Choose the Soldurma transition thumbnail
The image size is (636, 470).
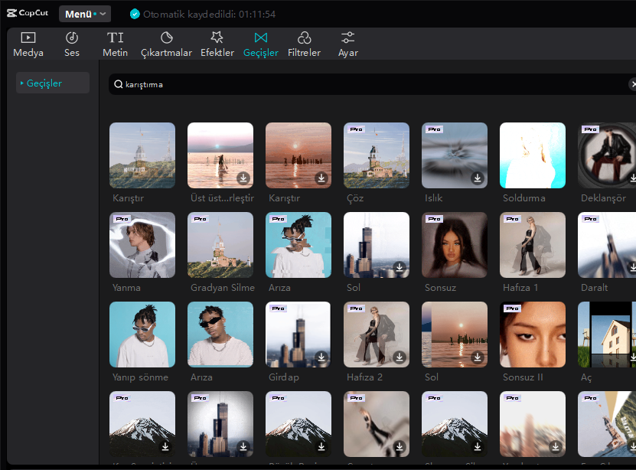[533, 155]
